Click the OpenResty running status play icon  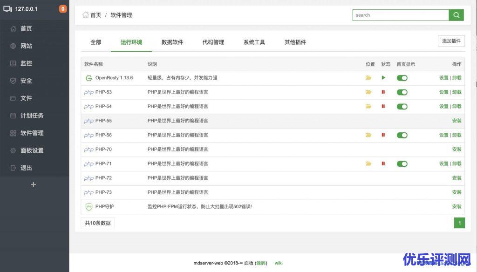tap(383, 78)
